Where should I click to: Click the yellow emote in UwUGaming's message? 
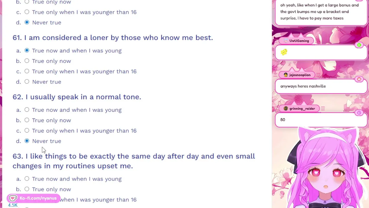coord(284,52)
